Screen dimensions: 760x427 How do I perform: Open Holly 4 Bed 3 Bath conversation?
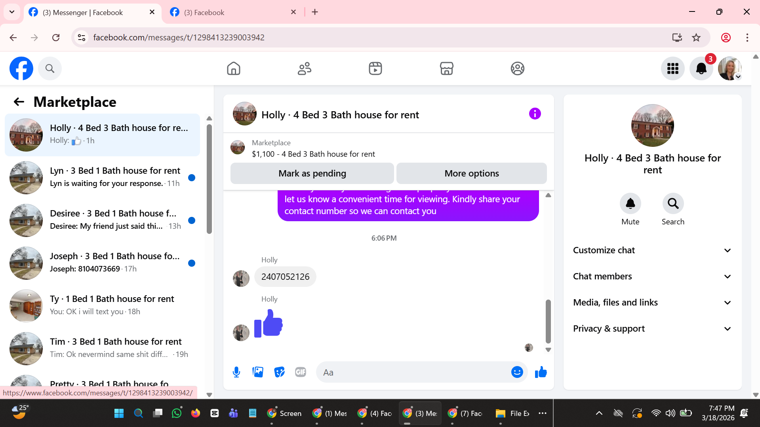pyautogui.click(x=103, y=135)
